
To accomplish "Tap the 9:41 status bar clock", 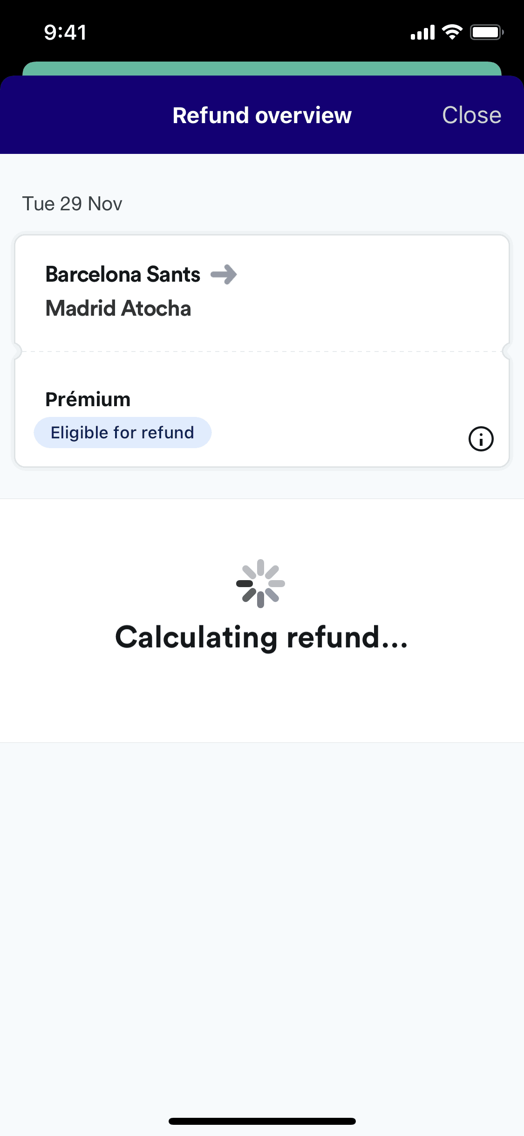I will (x=65, y=33).
